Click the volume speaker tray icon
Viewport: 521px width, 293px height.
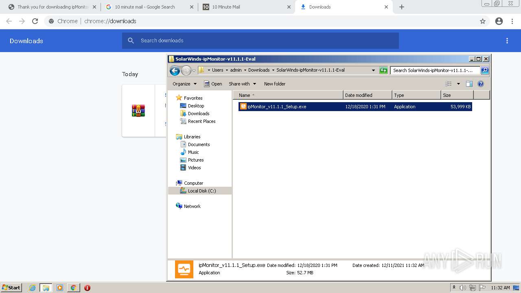(463, 288)
